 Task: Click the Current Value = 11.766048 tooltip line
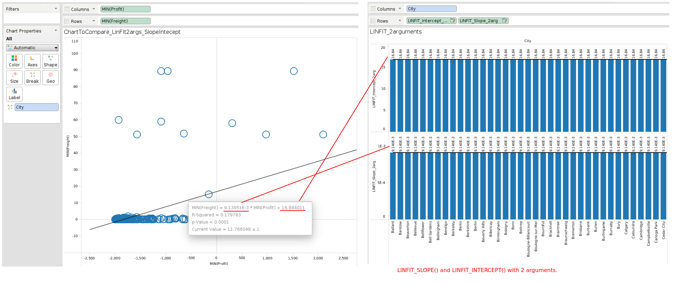tap(225, 229)
